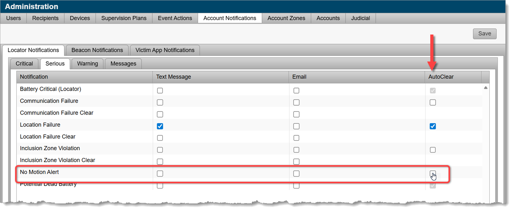Viewport: 512px width, 210px height.
Task: Enable AutoClear for No Motion Alert
Action: (x=433, y=174)
